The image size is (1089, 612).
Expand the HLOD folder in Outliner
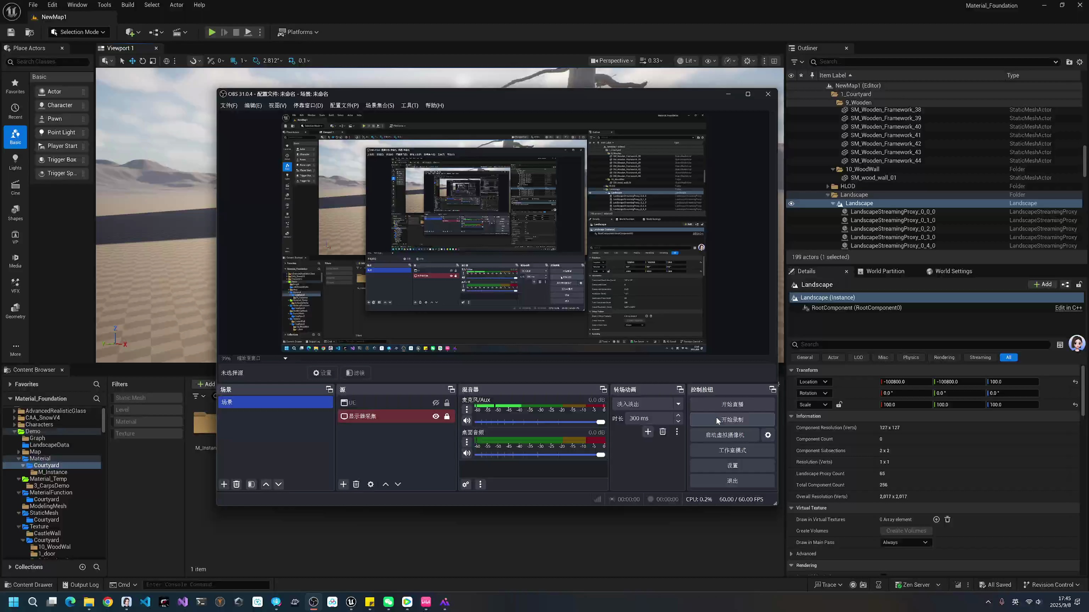[828, 186]
